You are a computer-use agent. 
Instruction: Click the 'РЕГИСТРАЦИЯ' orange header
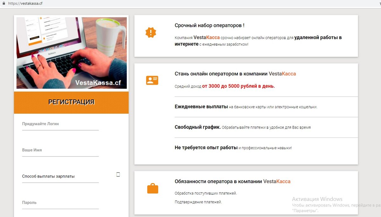tap(71, 102)
